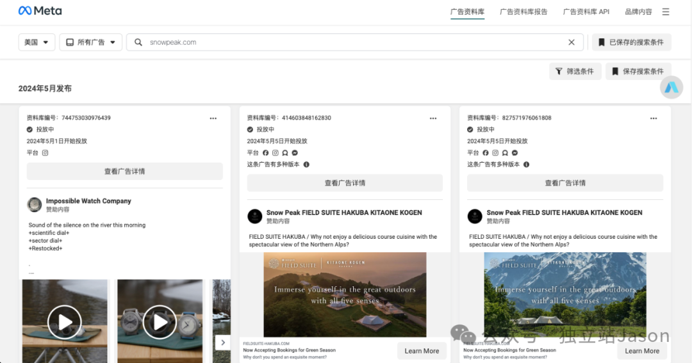Click Instagram platform icon on ad 414603848162830
692x363 pixels.
pyautogui.click(x=276, y=152)
